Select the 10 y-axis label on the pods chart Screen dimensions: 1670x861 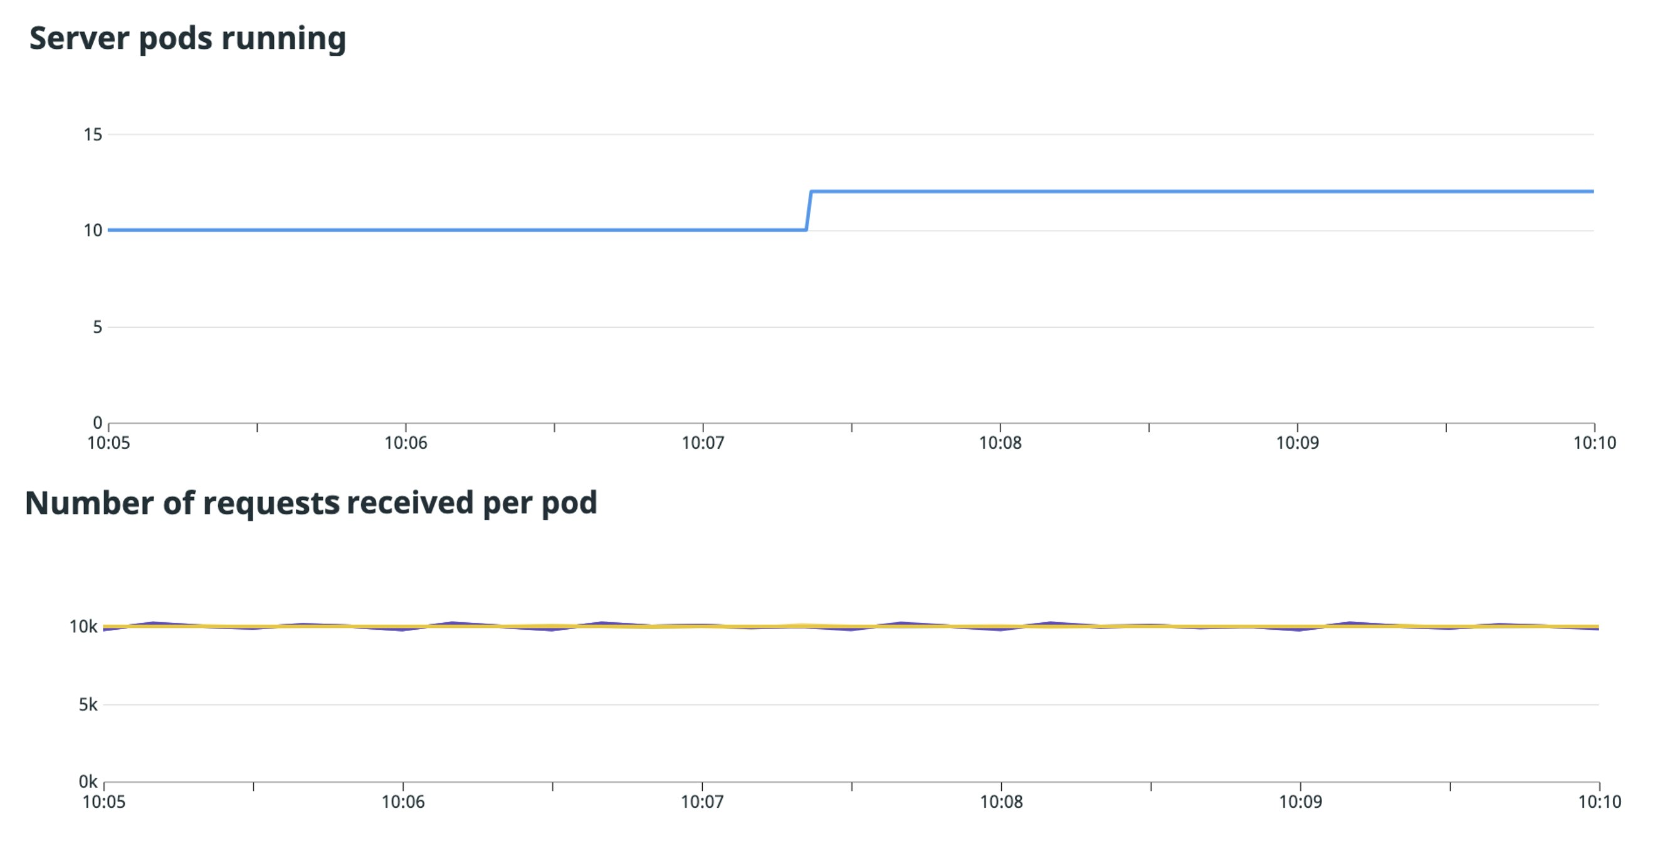[x=93, y=231]
